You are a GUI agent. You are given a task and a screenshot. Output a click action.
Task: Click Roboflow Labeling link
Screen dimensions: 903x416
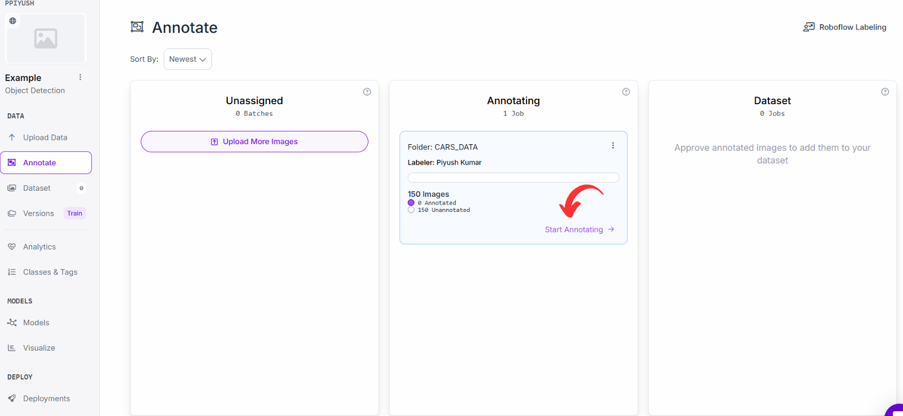853,27
